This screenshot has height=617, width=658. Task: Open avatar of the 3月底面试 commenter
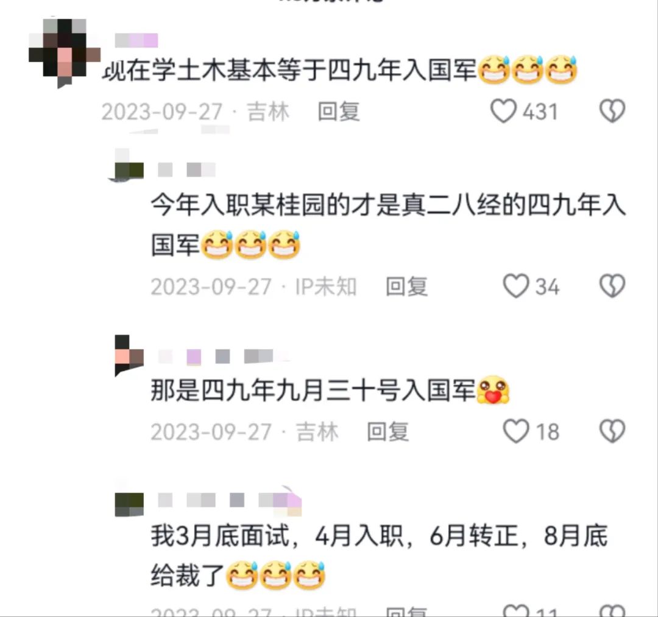tap(129, 503)
